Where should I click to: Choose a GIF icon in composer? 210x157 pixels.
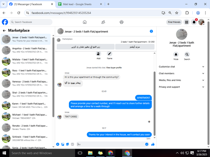click(x=72, y=144)
